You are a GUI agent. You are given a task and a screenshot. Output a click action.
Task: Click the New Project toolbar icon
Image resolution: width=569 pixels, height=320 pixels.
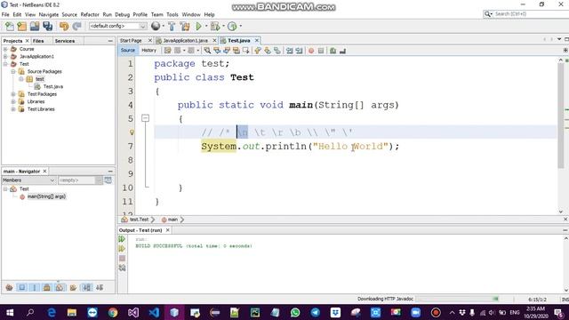point(21,26)
